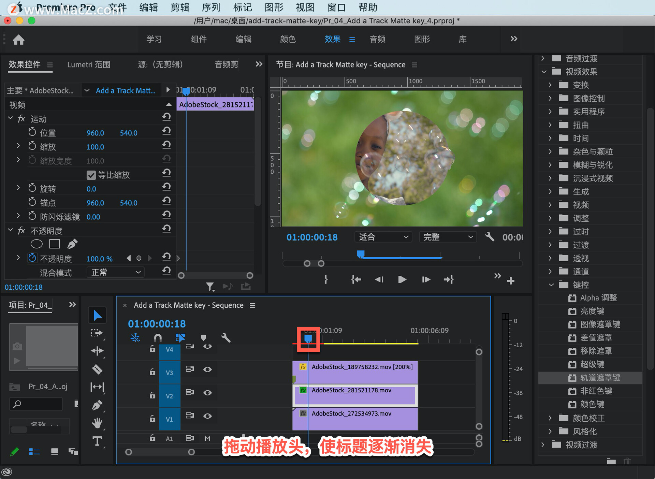Hide V3 track output eye
655x479 pixels.
207,369
